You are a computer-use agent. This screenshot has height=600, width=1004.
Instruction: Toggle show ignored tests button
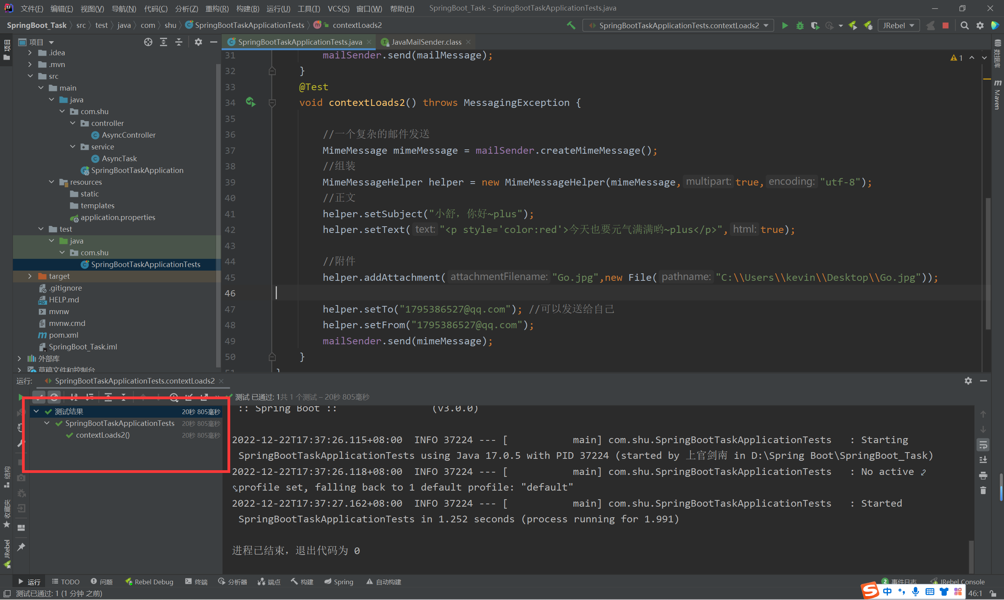(x=54, y=397)
